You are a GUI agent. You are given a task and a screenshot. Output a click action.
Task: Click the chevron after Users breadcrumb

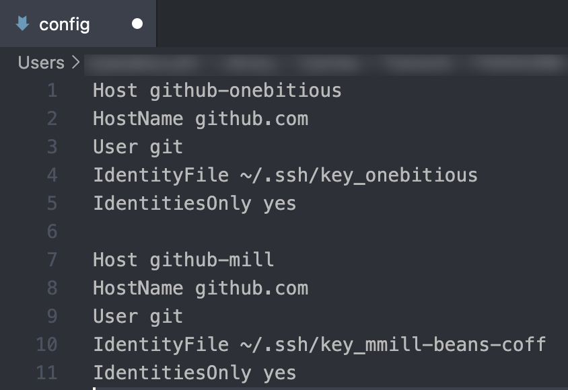pos(75,63)
